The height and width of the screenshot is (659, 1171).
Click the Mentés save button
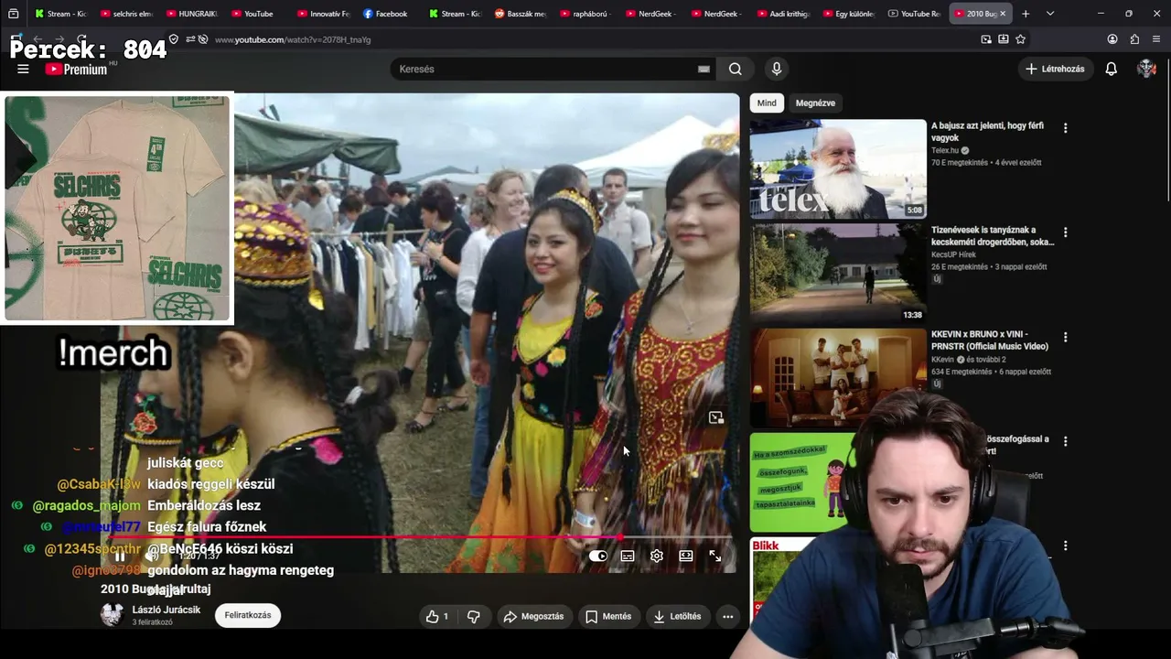coord(608,616)
